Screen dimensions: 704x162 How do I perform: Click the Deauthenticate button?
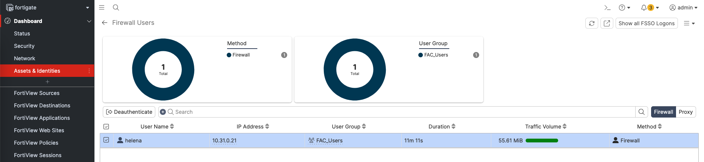pyautogui.click(x=129, y=112)
